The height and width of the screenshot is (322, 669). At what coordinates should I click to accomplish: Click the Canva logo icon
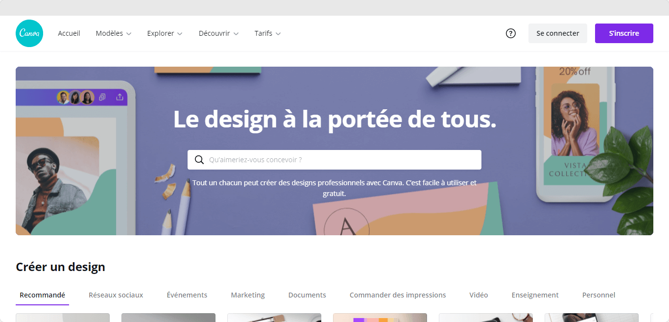(x=29, y=33)
